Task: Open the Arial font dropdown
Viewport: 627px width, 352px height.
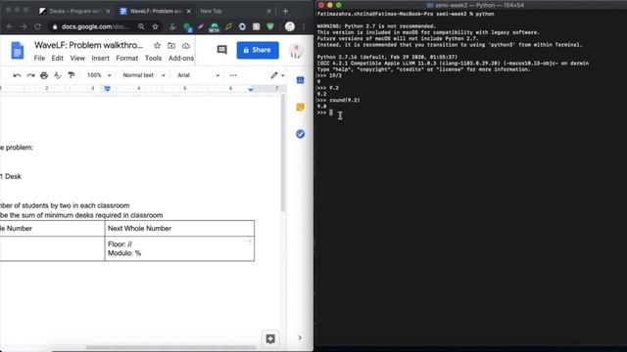Action: coord(198,75)
